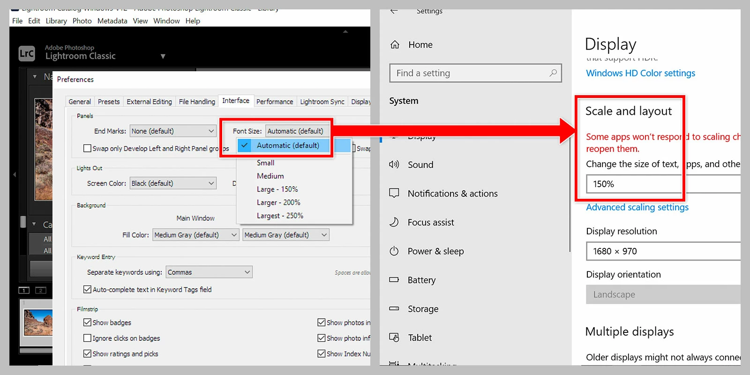
Task: Select main window display button 1
Action: point(24,290)
